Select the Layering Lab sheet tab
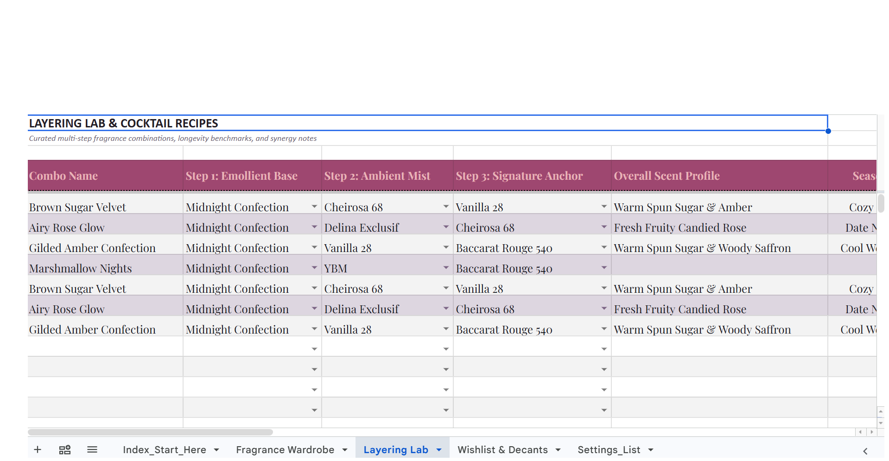Viewport: 889px width, 461px height. tap(396, 450)
